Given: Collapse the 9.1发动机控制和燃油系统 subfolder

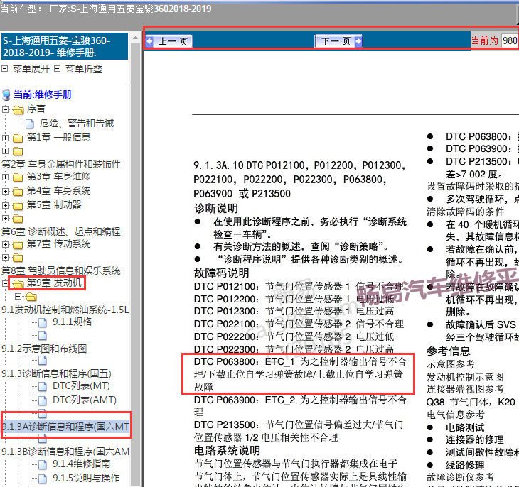Looking at the screenshot, I should [x=18, y=297].
